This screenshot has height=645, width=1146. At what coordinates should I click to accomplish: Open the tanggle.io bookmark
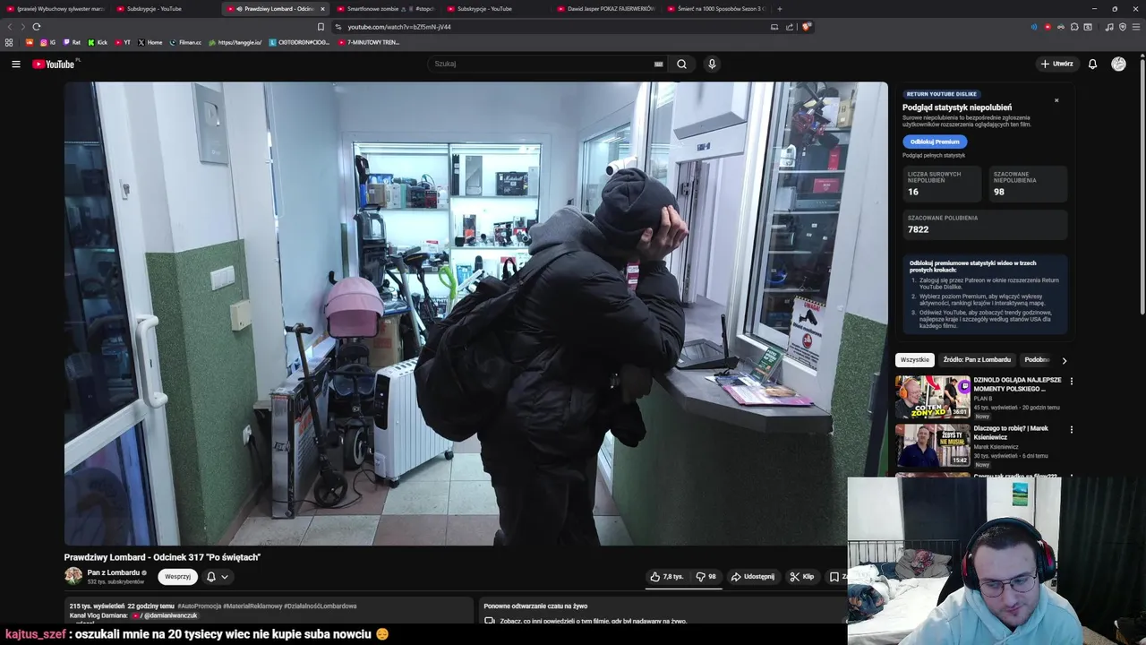pyautogui.click(x=235, y=42)
